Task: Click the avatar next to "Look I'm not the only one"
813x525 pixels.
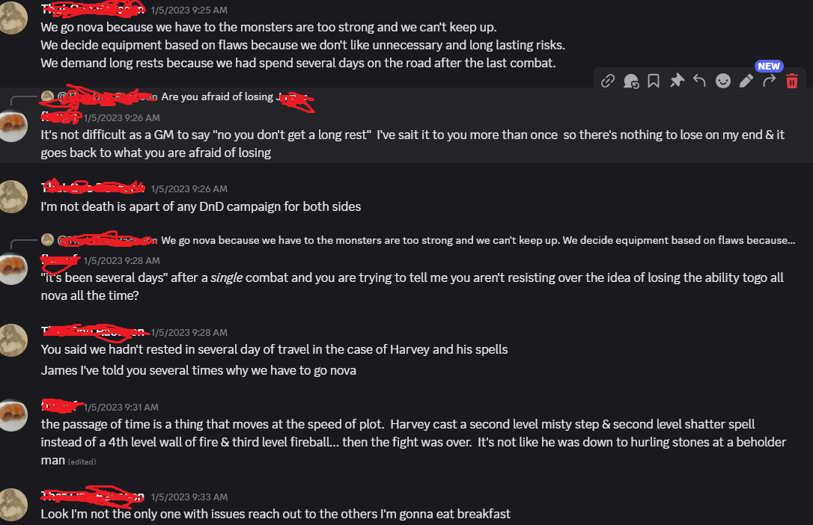Action: pos(13,504)
